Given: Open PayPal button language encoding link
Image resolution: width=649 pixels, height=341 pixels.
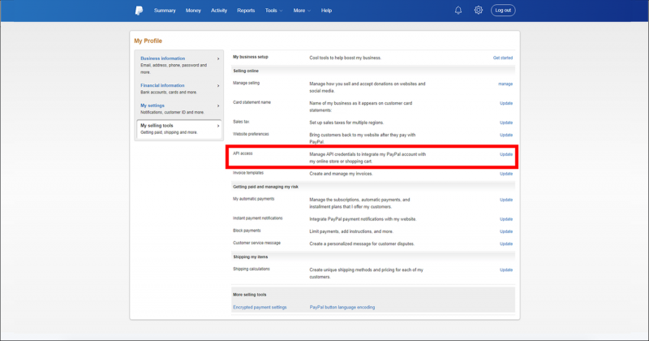Looking at the screenshot, I should click(x=342, y=308).
